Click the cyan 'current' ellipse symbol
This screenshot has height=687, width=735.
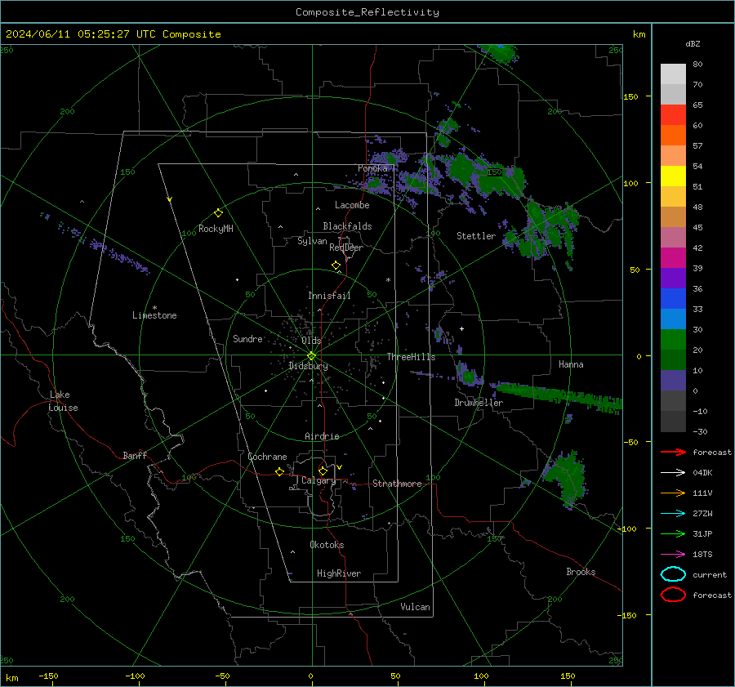pos(673,574)
